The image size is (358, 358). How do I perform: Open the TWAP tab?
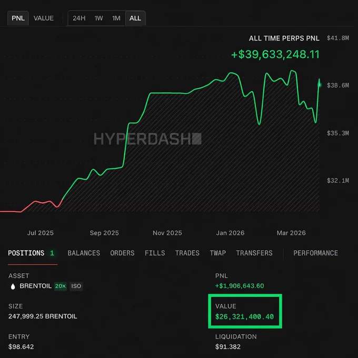(x=218, y=253)
